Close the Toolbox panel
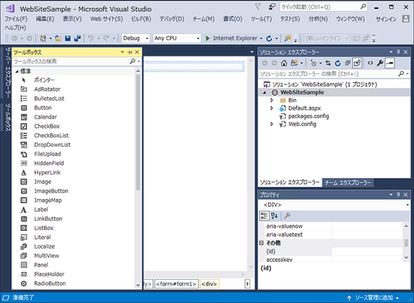 point(137,52)
